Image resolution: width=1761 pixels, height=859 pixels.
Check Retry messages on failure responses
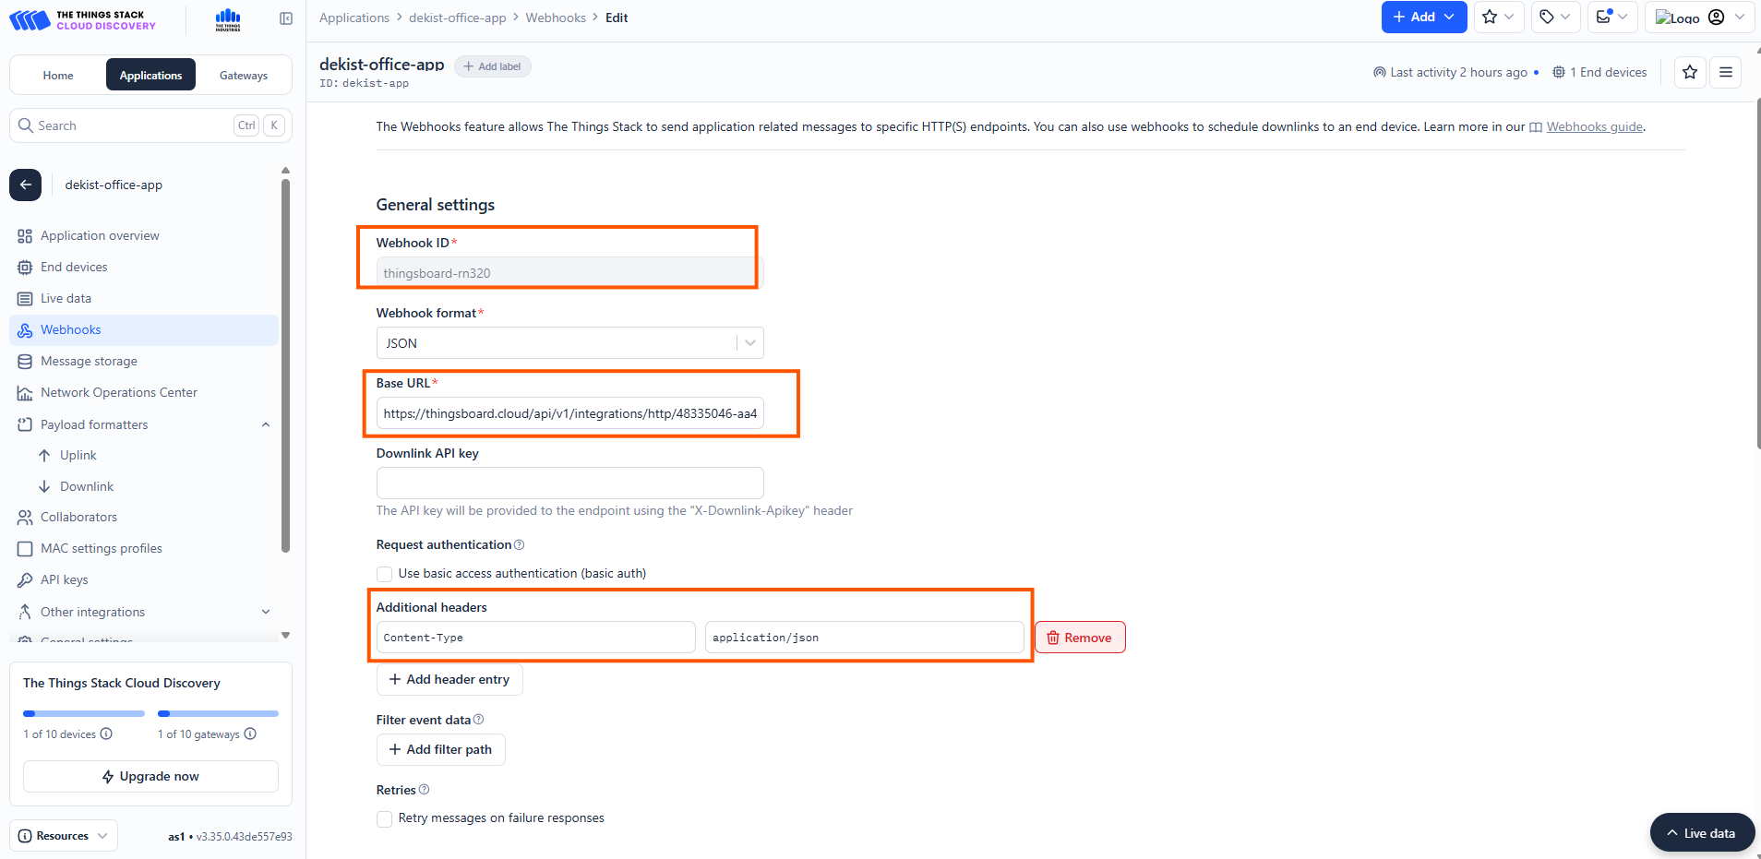385,818
